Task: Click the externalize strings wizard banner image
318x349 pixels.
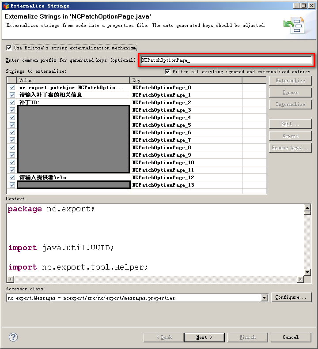Action: [x=294, y=26]
